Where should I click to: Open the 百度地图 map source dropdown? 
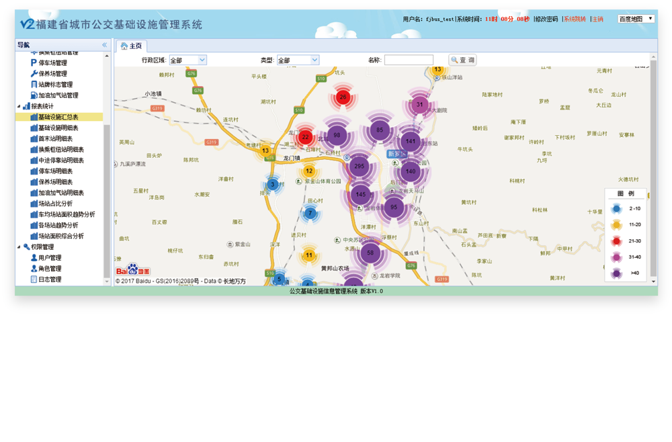(636, 19)
